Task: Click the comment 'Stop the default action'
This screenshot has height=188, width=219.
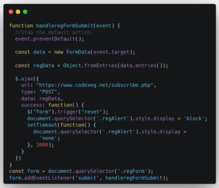Action: 54,33
